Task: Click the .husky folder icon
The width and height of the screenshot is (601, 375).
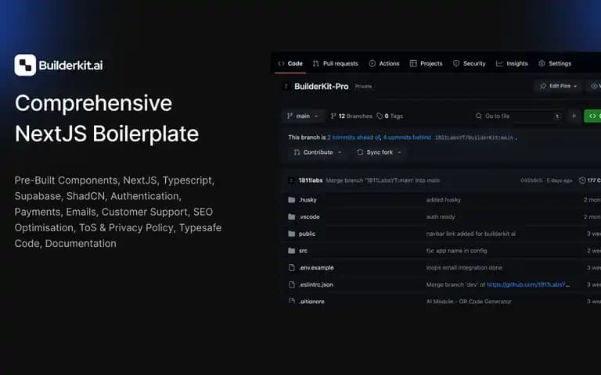Action: (x=292, y=200)
